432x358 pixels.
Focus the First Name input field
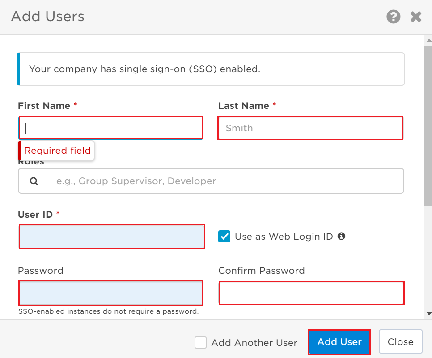[x=111, y=128]
